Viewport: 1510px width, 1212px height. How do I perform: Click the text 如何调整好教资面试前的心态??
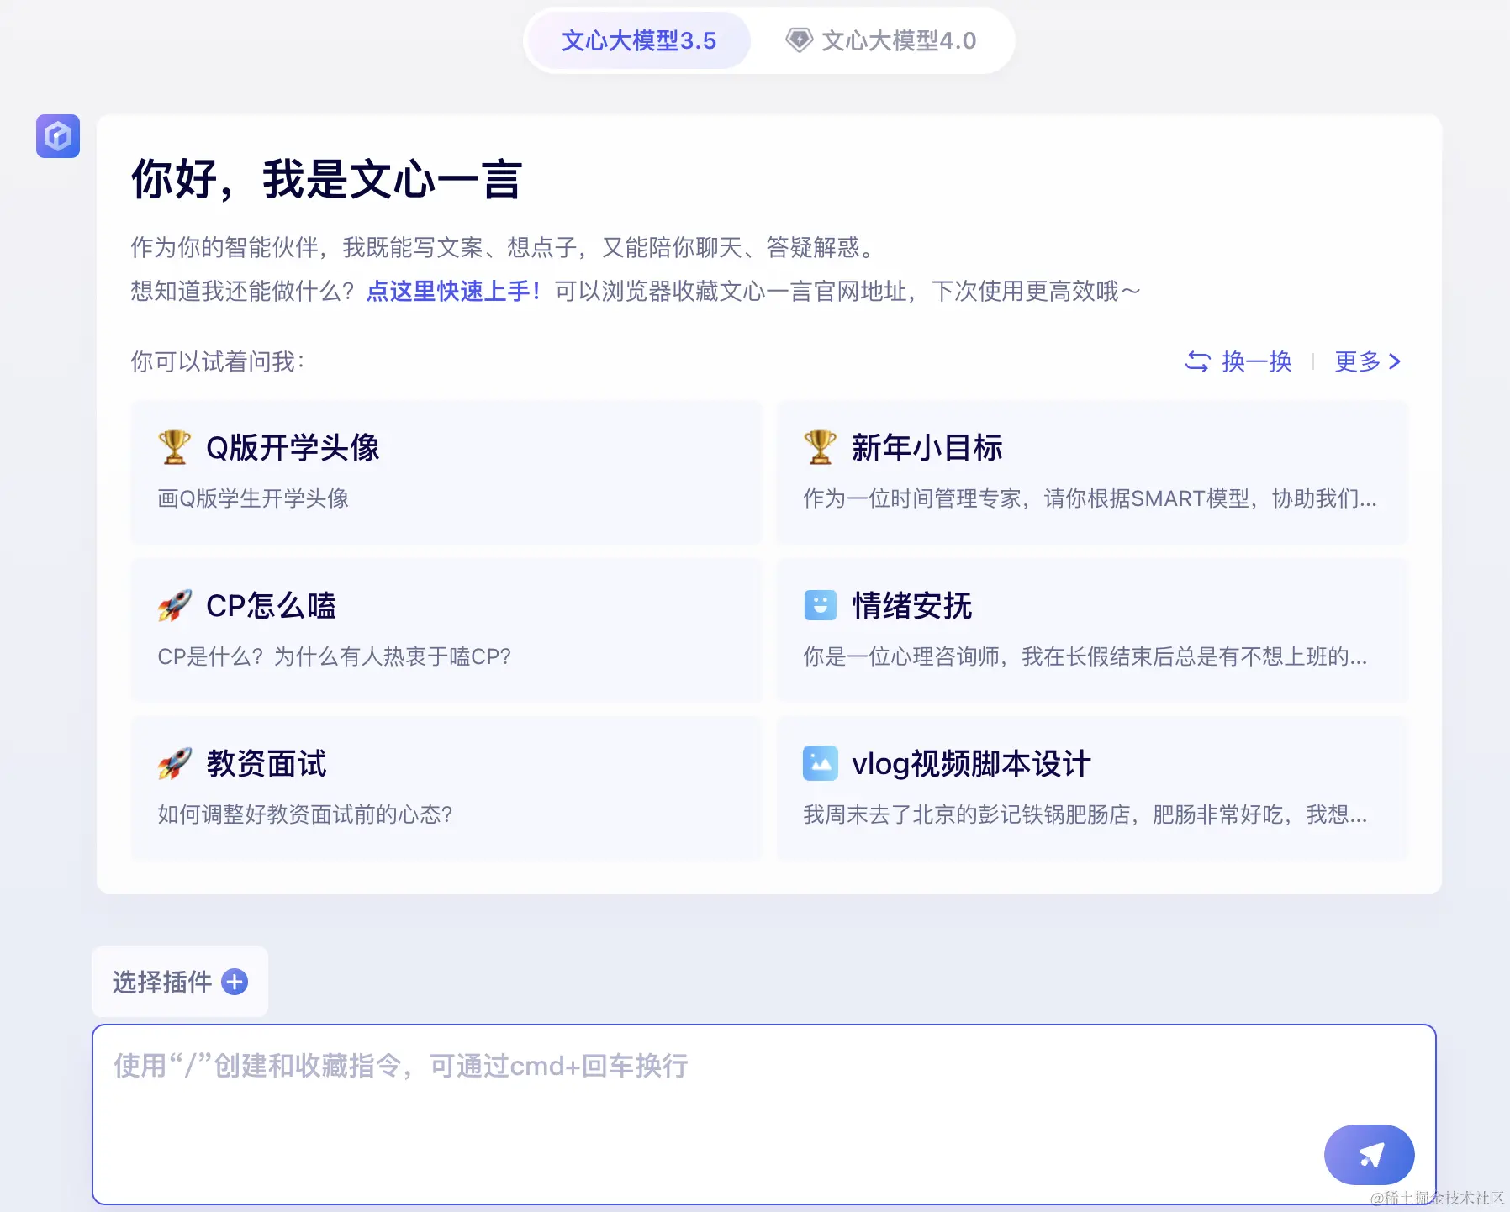point(305,814)
